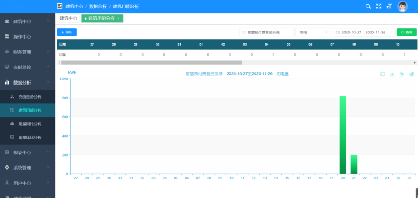Screen dimensions: 418x198
Task: Click the blue 导出 export button
Action: (x=66, y=33)
